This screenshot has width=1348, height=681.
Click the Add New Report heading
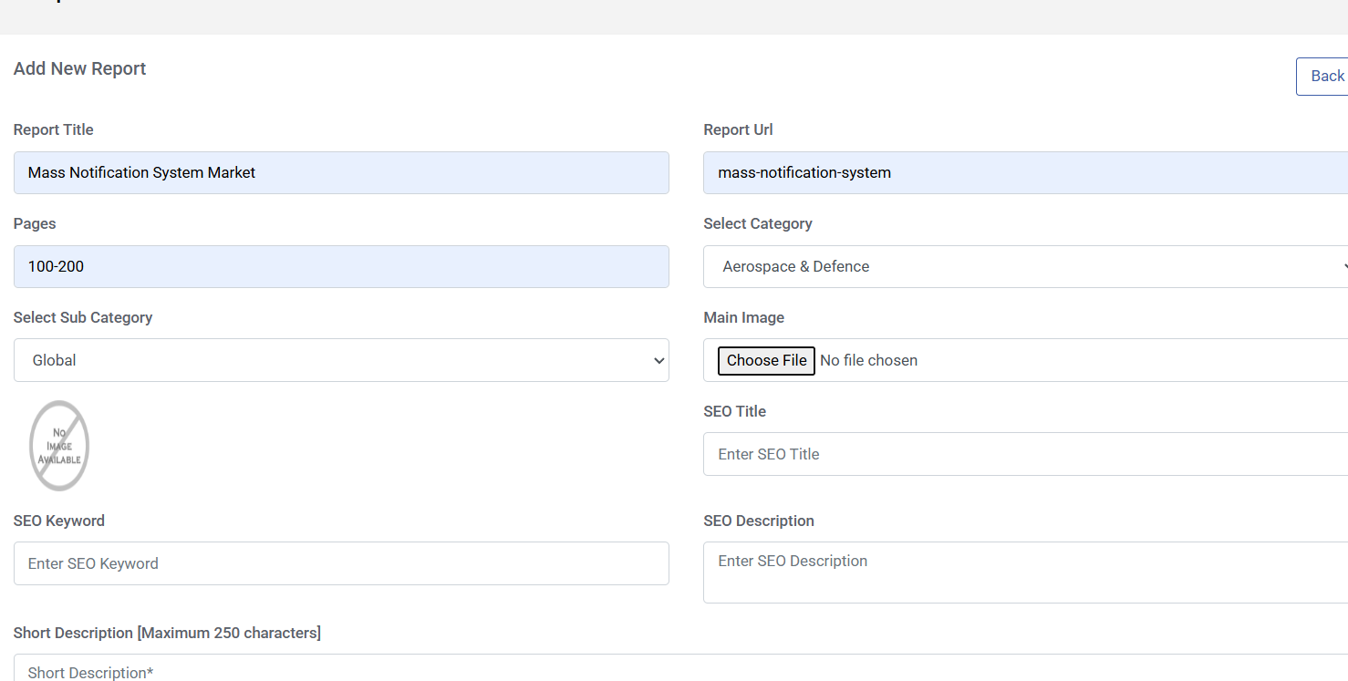click(x=80, y=69)
